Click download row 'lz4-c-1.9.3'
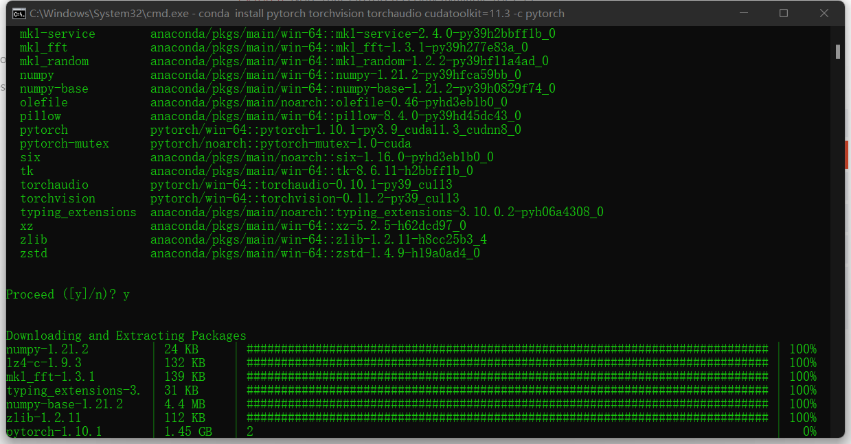Image resolution: width=851 pixels, height=444 pixels. tap(411, 363)
